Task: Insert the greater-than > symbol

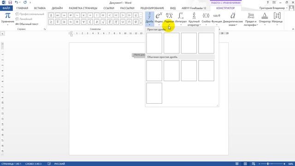Action: pyautogui.click(x=123, y=15)
